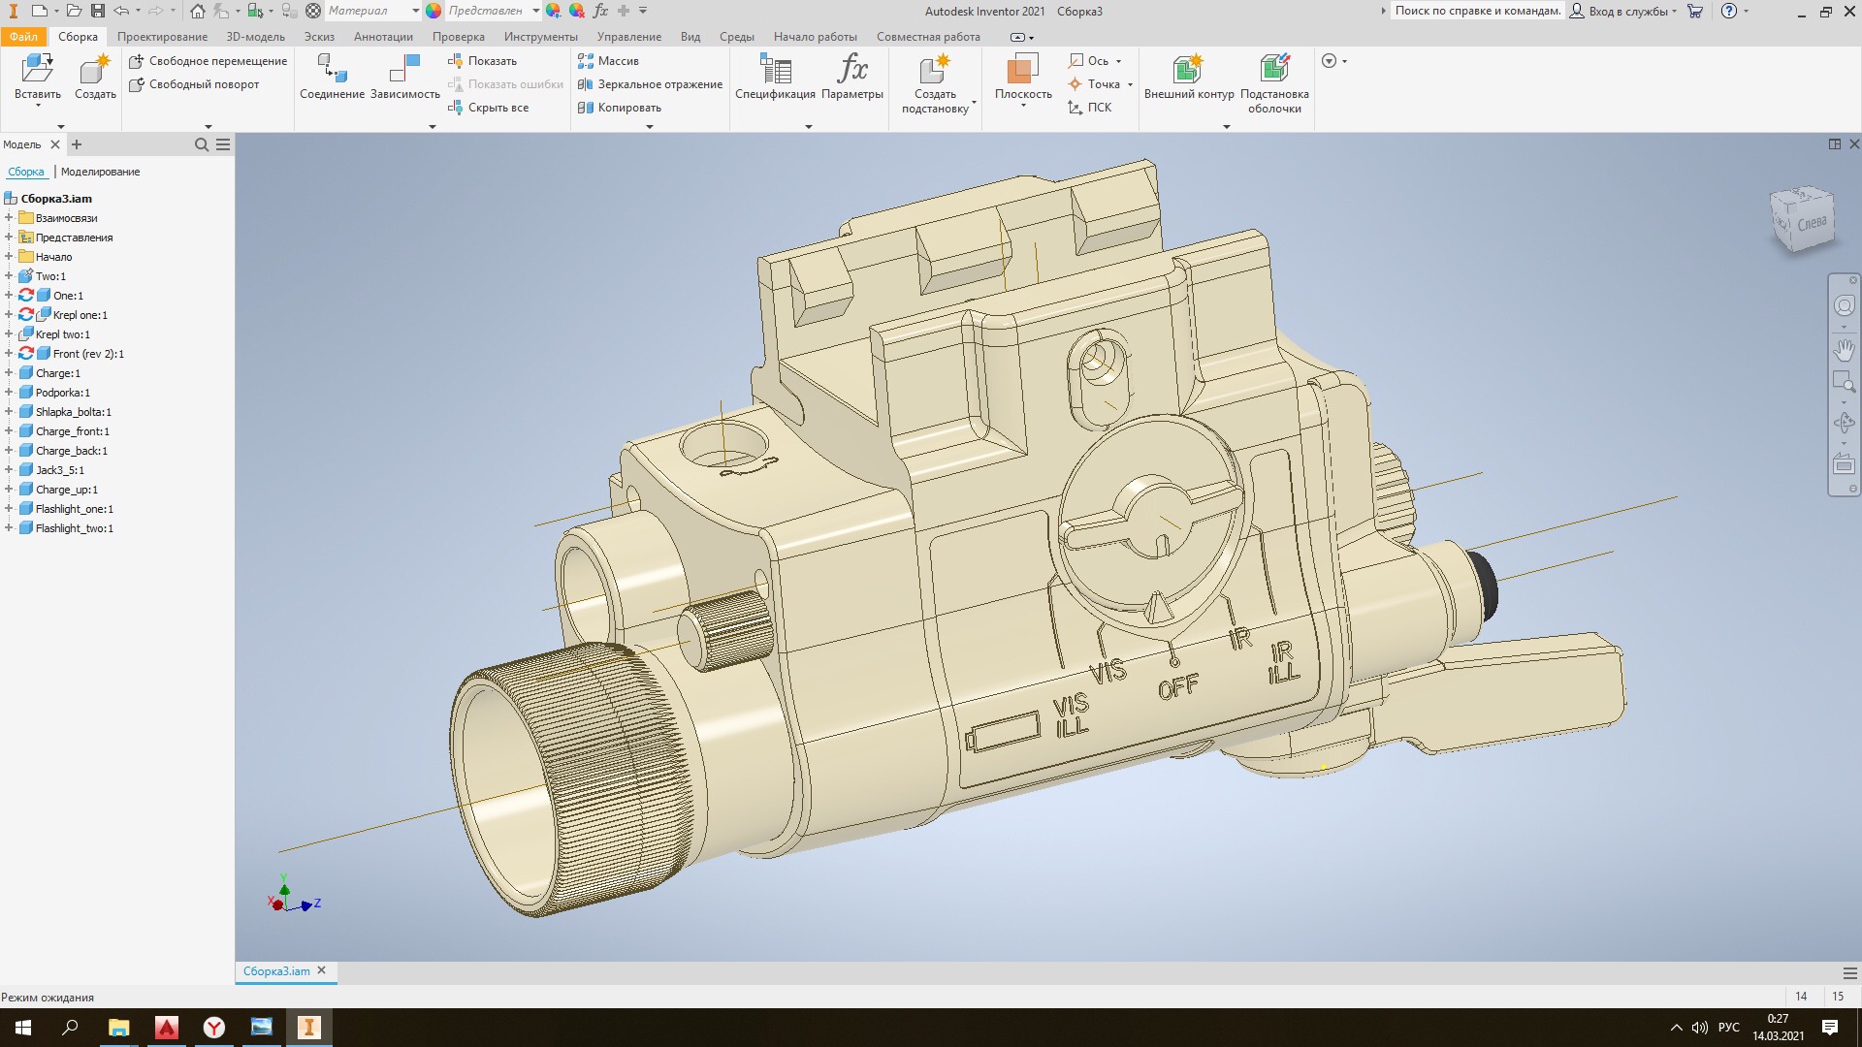Open Параметры fx parameters dialog
Image resolution: width=1862 pixels, height=1047 pixels.
[x=851, y=72]
